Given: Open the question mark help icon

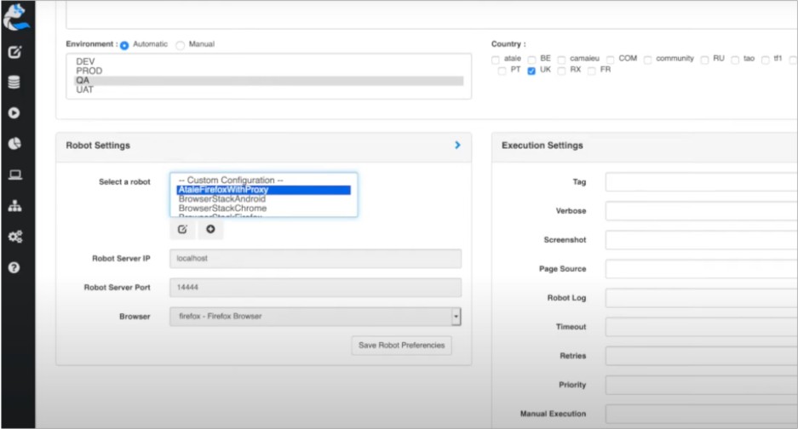Looking at the screenshot, I should [14, 267].
